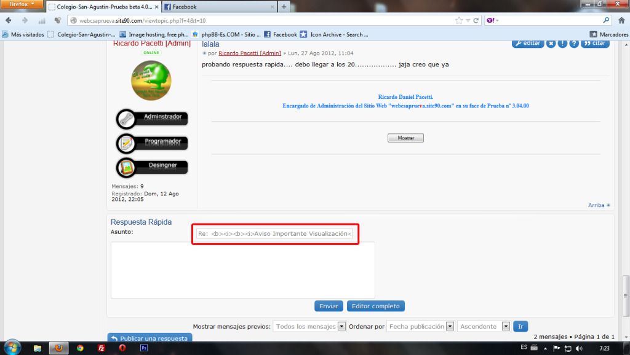Open the Image hosting bookmark
Image resolution: width=630 pixels, height=355 pixels.
tap(154, 34)
